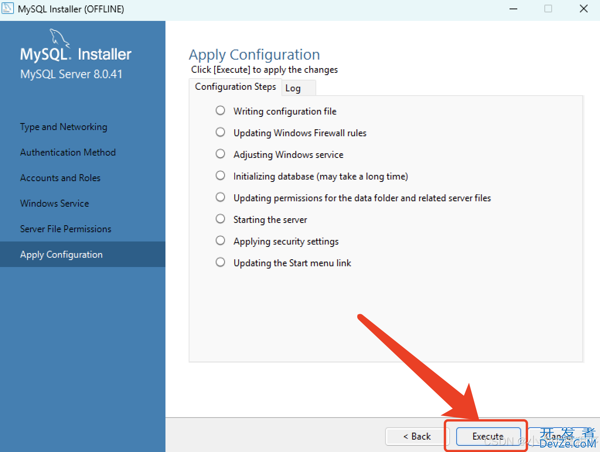Open the Type and Networking step

[x=64, y=127]
